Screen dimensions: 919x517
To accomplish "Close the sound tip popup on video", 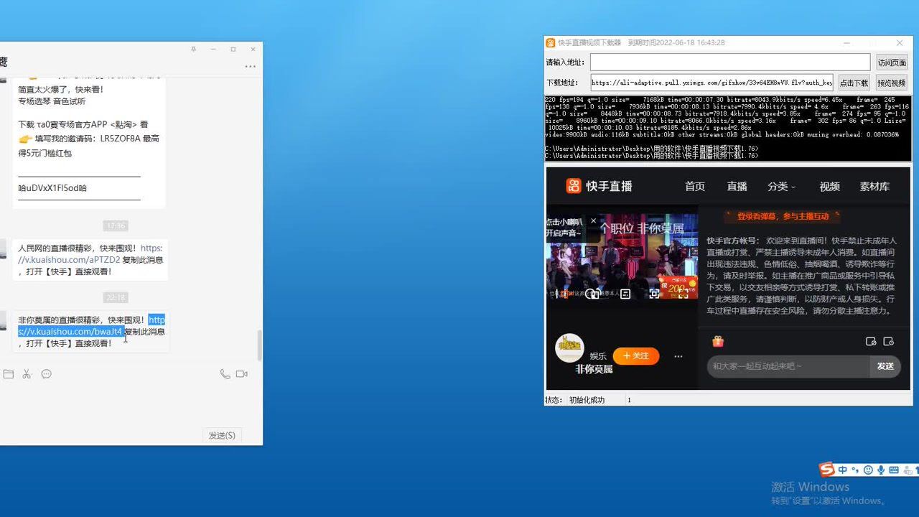I will tap(593, 221).
